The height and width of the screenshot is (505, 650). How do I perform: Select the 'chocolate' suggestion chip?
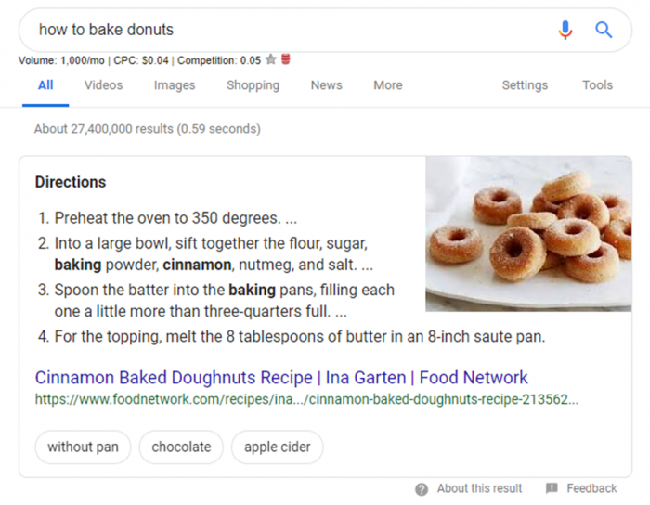(x=181, y=447)
